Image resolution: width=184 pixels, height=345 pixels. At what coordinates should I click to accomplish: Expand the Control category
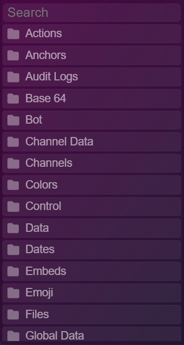[92, 207]
